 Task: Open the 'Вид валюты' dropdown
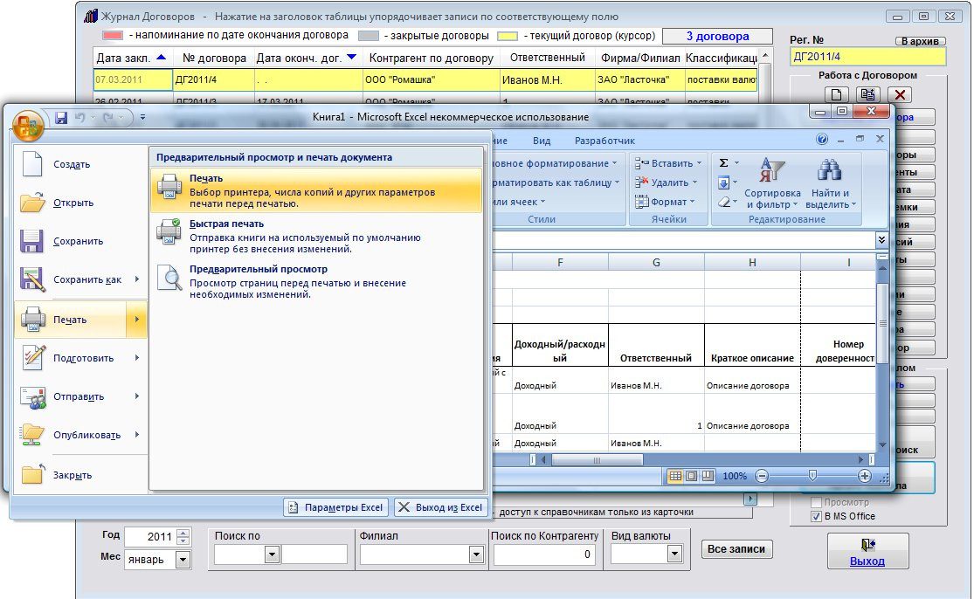(674, 554)
